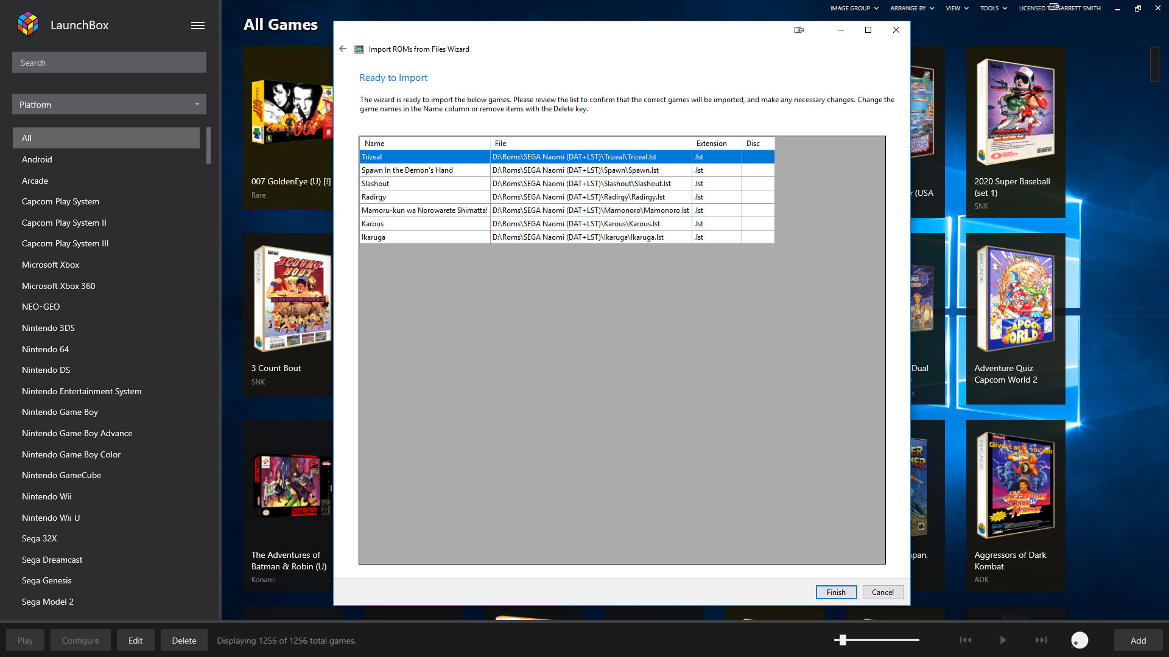Expand the Tools menu
The height and width of the screenshot is (657, 1169).
994,9
